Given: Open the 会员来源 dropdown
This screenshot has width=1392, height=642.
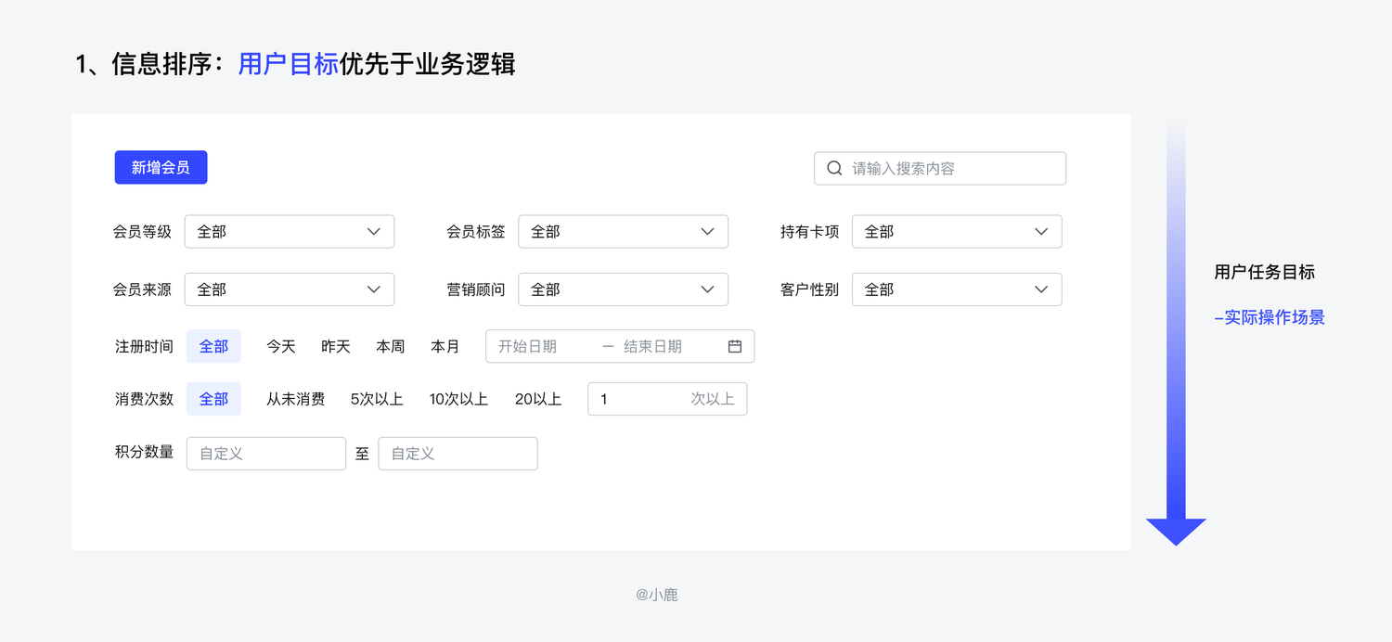Looking at the screenshot, I should click(x=290, y=289).
